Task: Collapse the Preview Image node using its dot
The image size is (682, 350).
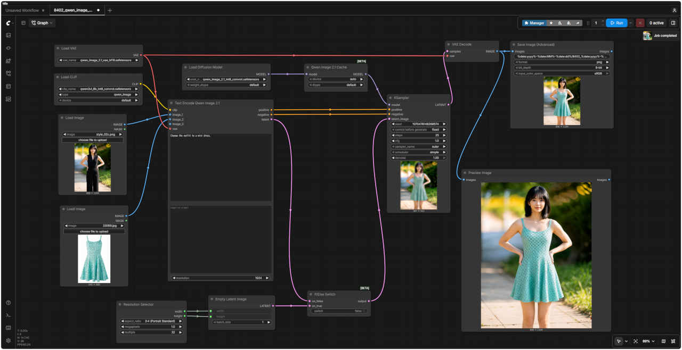Action: coord(465,173)
